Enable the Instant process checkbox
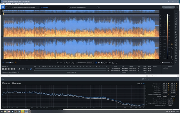Screen dimensions: 180x113 [76, 62]
